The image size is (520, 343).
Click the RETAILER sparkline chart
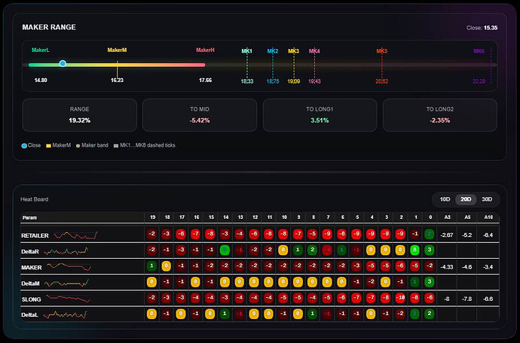(x=75, y=235)
